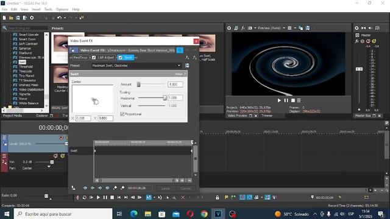Open Master FX icon in Master bus
Image resolution: width=390 pixels, height=219 pixels.
coord(357,41)
